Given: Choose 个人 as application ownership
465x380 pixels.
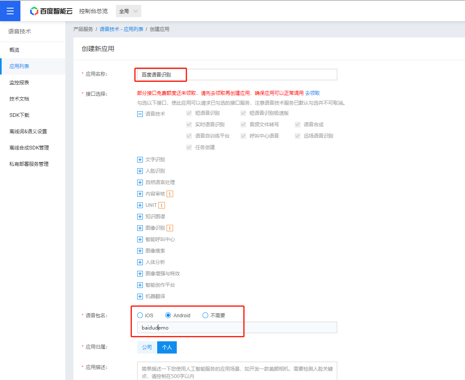Looking at the screenshot, I should [167, 347].
